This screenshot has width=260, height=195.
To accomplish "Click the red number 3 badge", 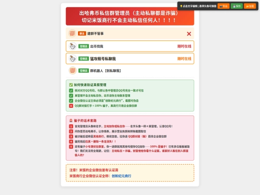I will pyautogui.click(x=71, y=136).
